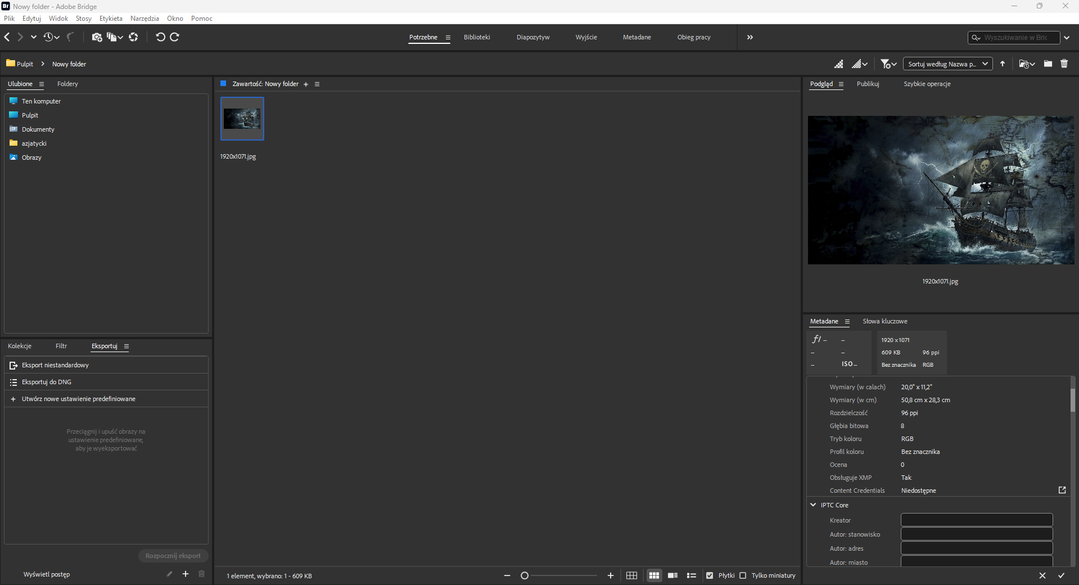The height and width of the screenshot is (585, 1079).
Task: Click Utwórz nowe ustawienie predefiniowane
Action: (x=106, y=399)
